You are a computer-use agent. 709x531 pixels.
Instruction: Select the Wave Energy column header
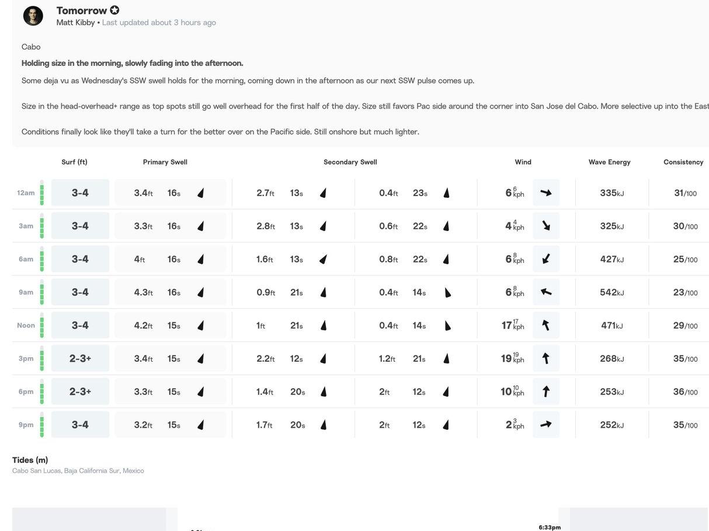[x=609, y=162]
